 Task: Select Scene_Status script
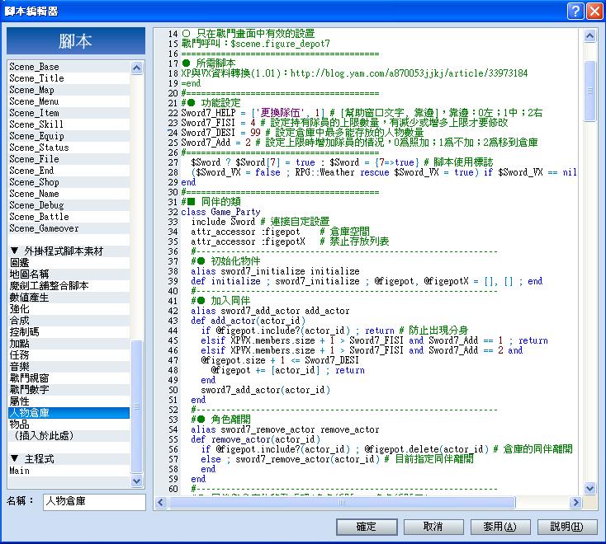coord(69,148)
